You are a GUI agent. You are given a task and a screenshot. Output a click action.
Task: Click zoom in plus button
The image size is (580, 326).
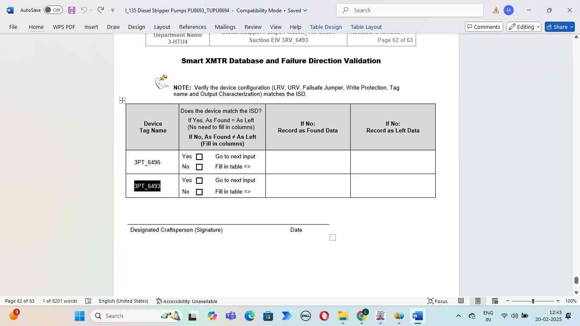(558, 301)
